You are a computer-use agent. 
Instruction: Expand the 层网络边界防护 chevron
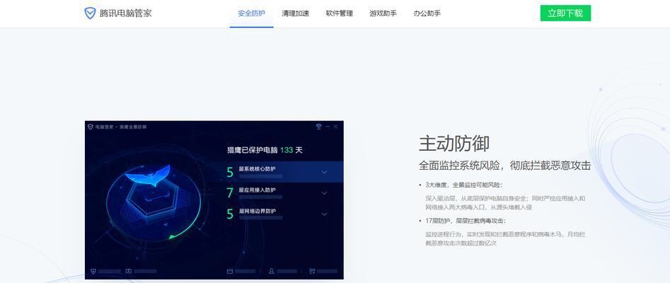pyautogui.click(x=324, y=214)
